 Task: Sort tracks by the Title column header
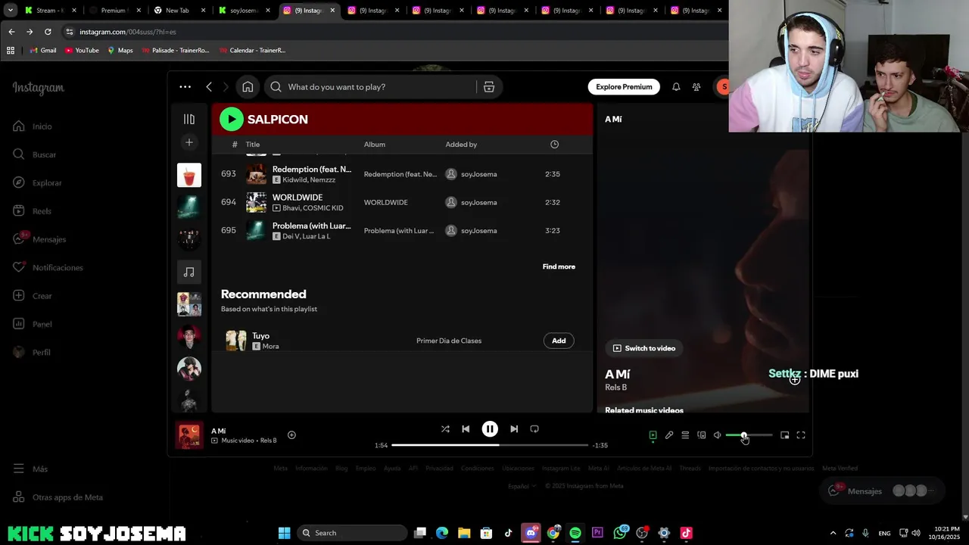tap(253, 145)
